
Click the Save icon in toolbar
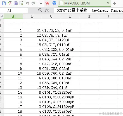pyautogui.click(x=4, y=3)
